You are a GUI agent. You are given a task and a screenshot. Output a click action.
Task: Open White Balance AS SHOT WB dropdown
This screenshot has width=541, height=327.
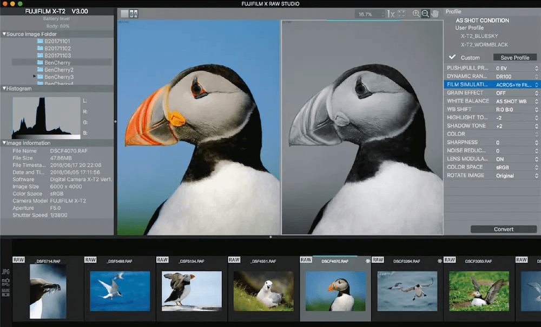pos(517,101)
